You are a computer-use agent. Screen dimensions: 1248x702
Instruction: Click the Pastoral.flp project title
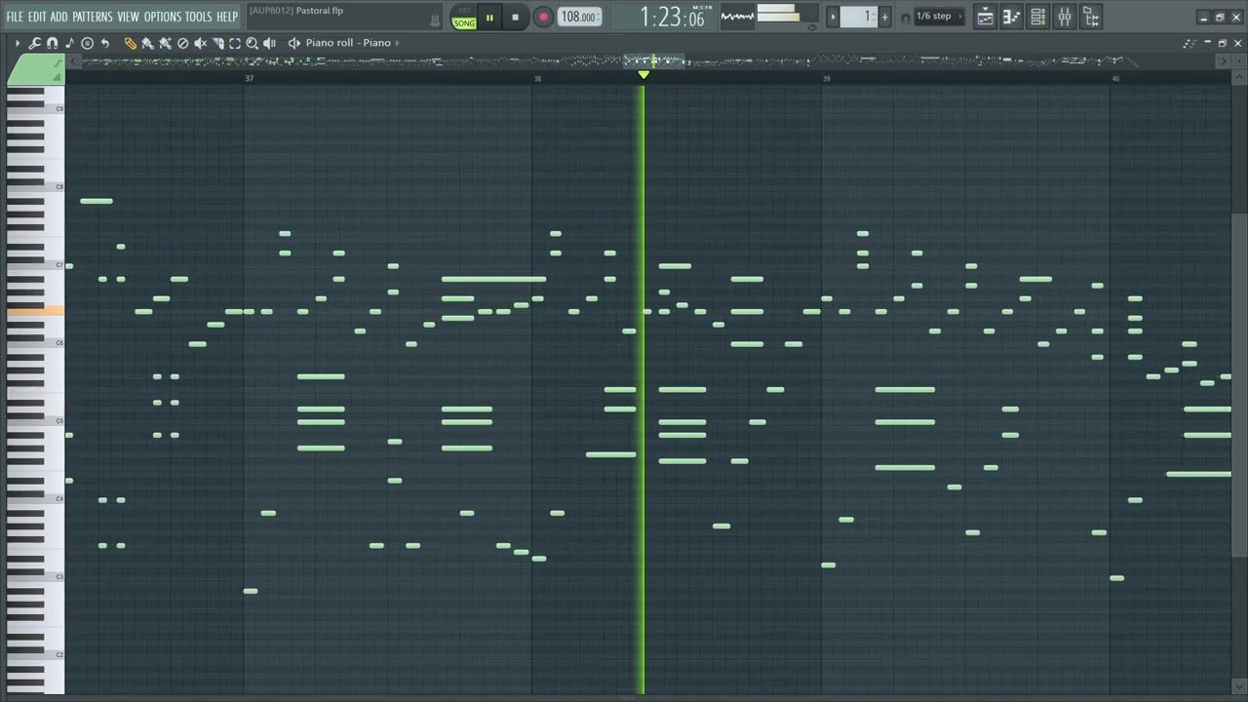320,11
